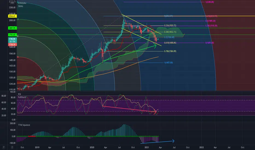The image size is (255, 150).
Task: Select the Ichimoku indicator label
Action: (x=22, y=3)
